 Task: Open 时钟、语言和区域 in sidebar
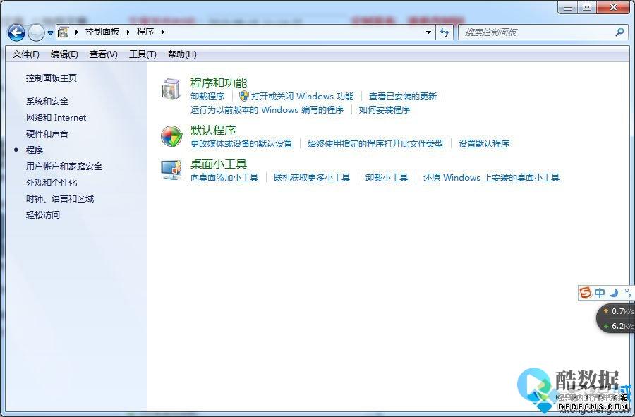pos(60,198)
